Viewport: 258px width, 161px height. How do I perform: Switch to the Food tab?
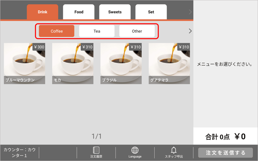(x=79, y=12)
